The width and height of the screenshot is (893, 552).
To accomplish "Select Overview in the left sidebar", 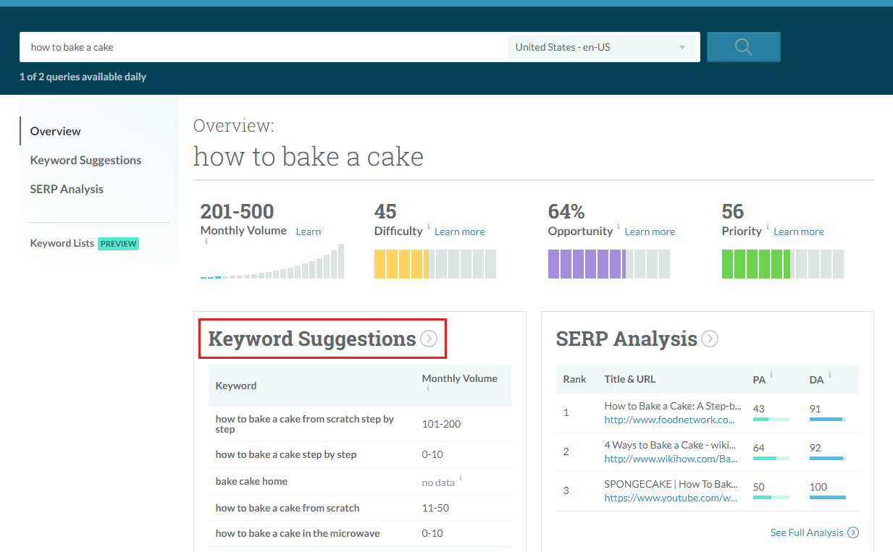I will pos(56,131).
